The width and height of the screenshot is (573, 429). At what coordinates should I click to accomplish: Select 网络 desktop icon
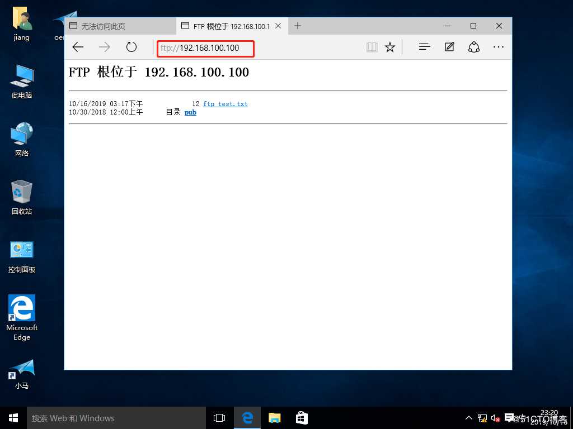click(22, 140)
